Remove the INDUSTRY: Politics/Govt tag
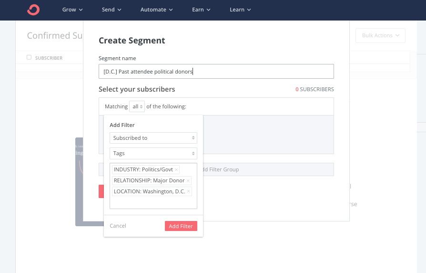 point(176,169)
